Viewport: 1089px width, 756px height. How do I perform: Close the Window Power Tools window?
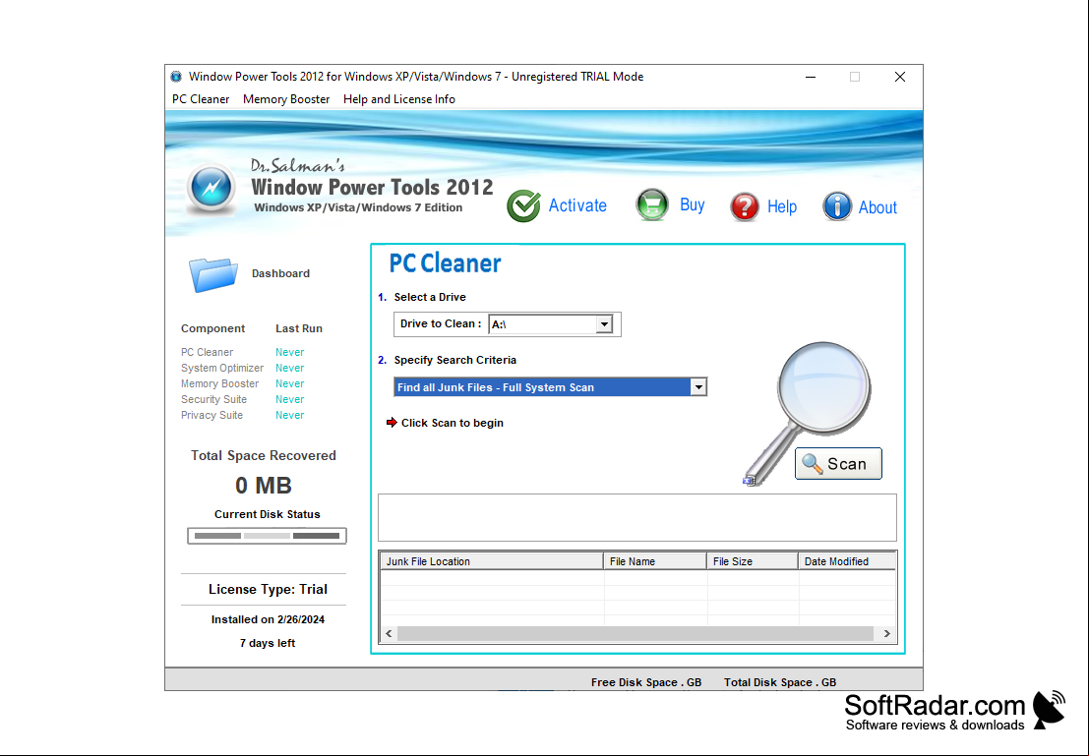899,77
